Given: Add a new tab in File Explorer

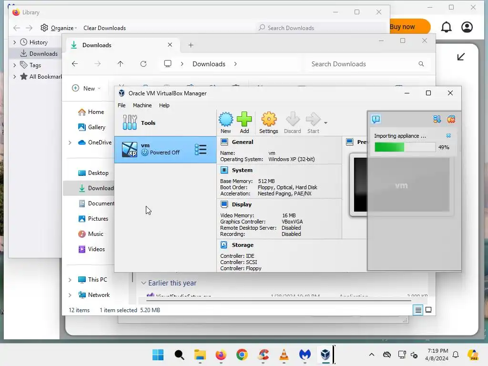Looking at the screenshot, I should click(x=191, y=45).
